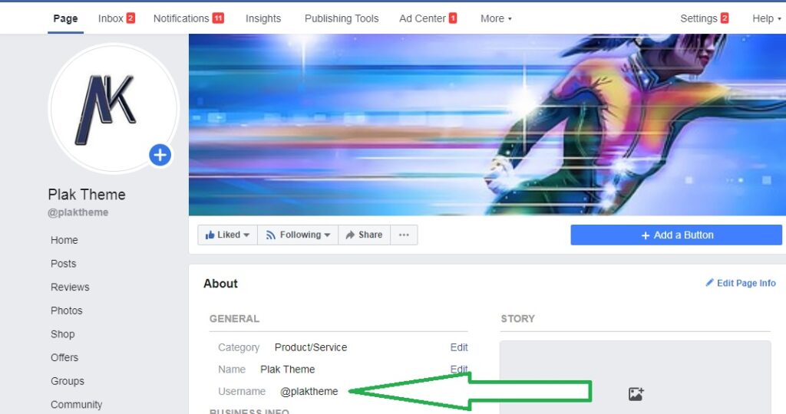Open the Following dropdown
The width and height of the screenshot is (786, 414).
[298, 235]
